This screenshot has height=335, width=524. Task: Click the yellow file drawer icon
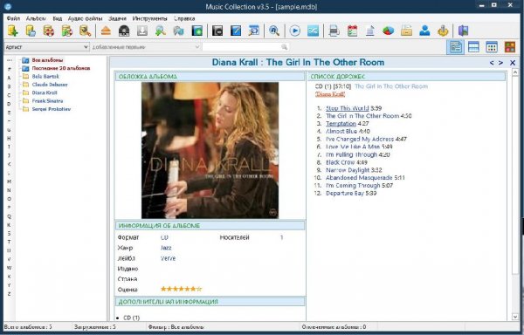coord(406,31)
